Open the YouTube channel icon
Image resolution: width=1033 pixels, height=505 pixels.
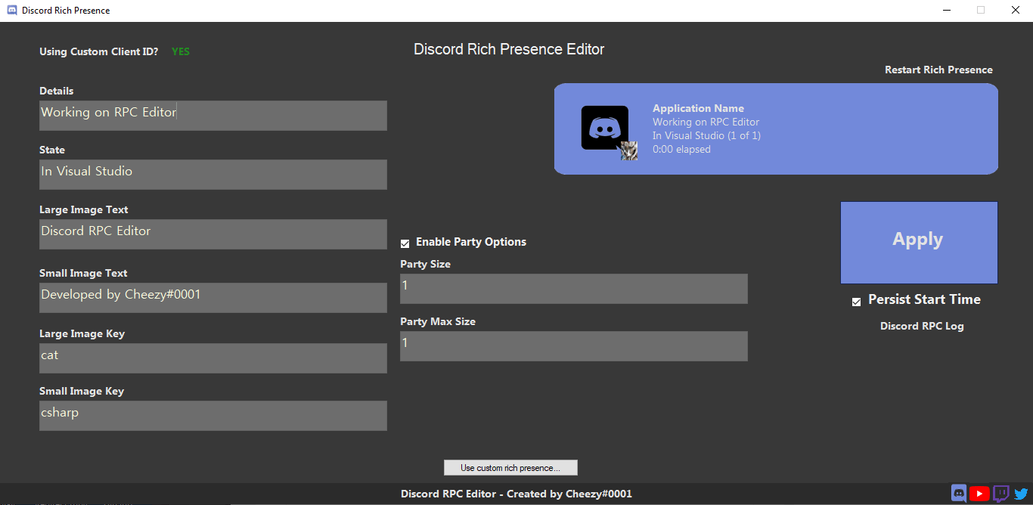pos(979,493)
